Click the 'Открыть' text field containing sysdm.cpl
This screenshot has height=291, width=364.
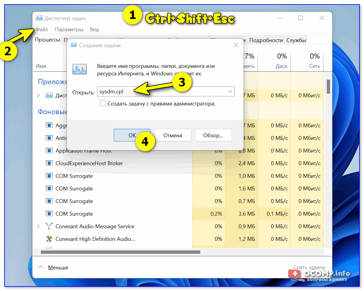pos(162,92)
